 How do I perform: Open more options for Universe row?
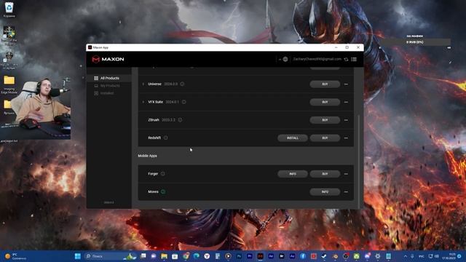coord(346,84)
